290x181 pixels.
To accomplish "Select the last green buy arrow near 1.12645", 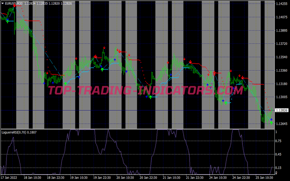I will tap(271, 123).
